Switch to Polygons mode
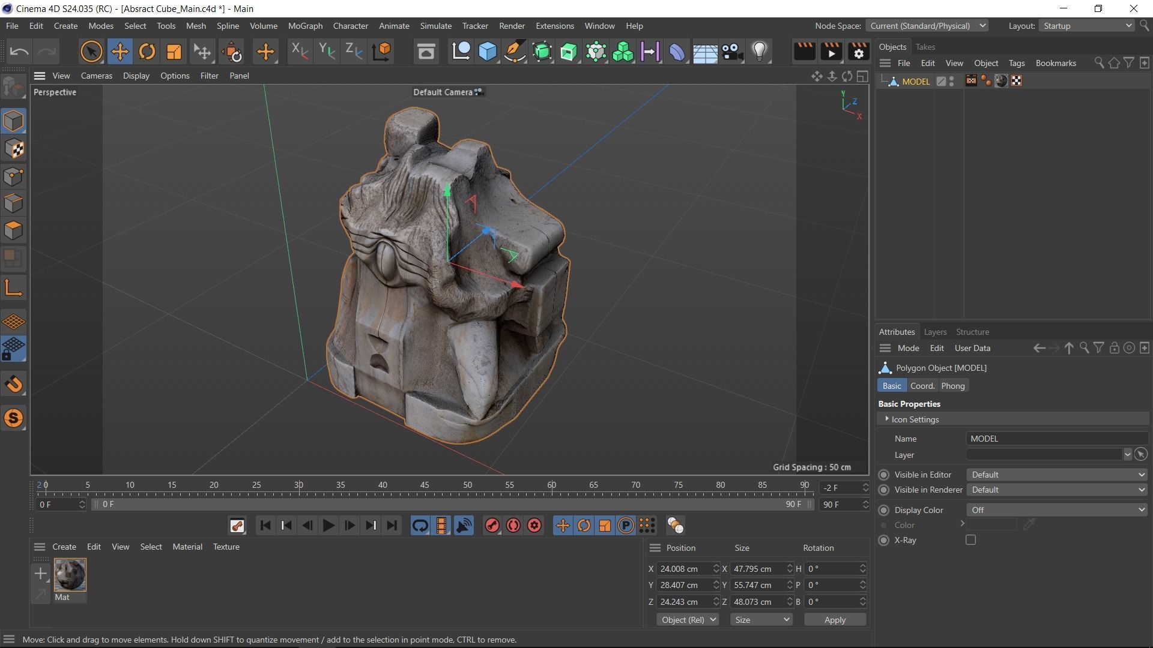Screen dimensions: 1153x648 [x=13, y=230]
